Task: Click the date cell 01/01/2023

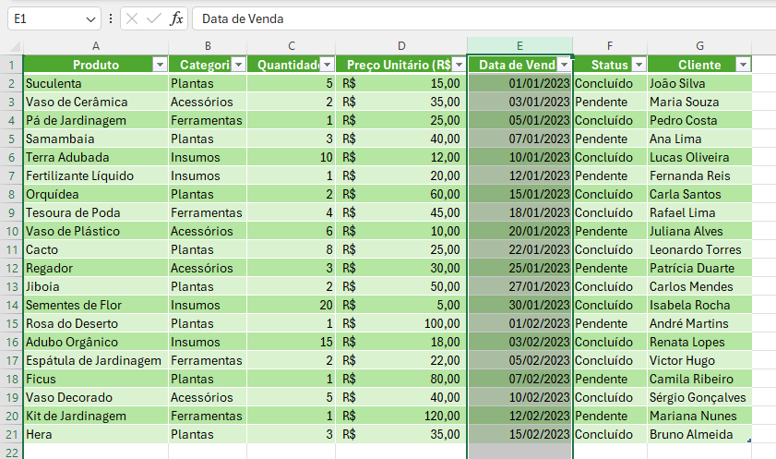Action: coord(519,83)
